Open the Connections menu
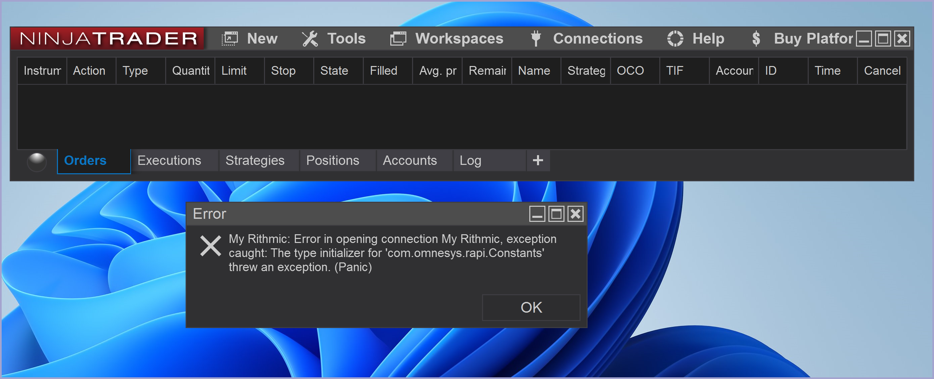 (597, 39)
